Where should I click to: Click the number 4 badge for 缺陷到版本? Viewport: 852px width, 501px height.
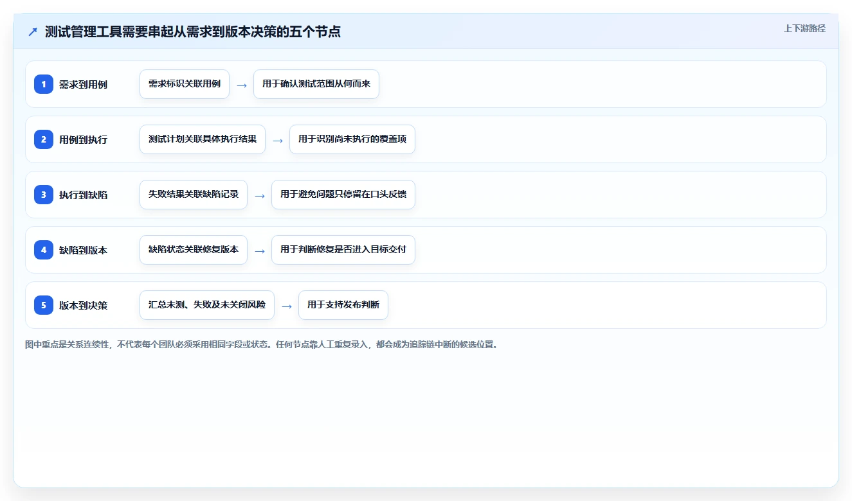44,249
